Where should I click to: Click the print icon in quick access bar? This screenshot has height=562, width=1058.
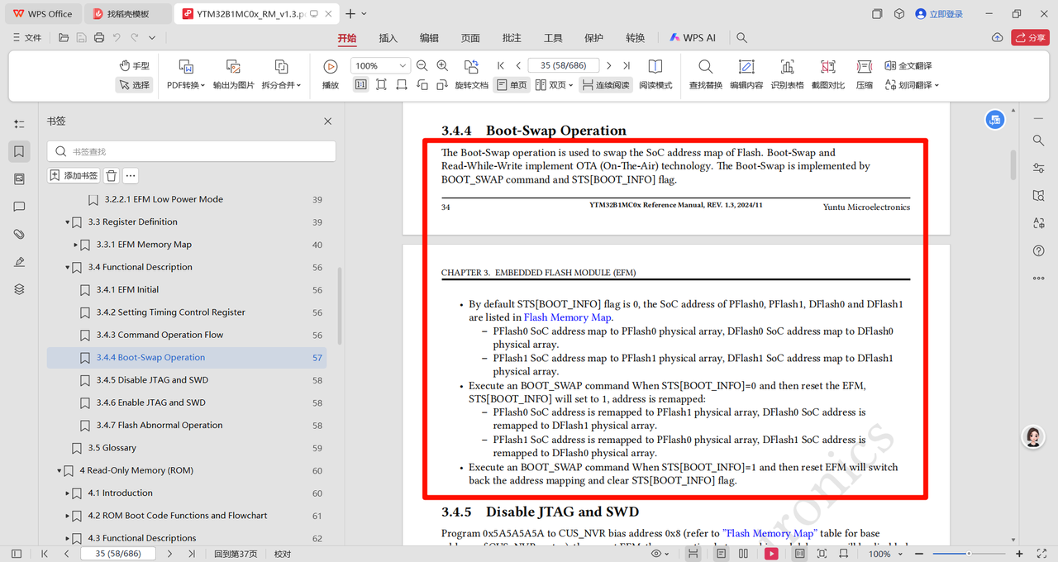click(x=99, y=38)
